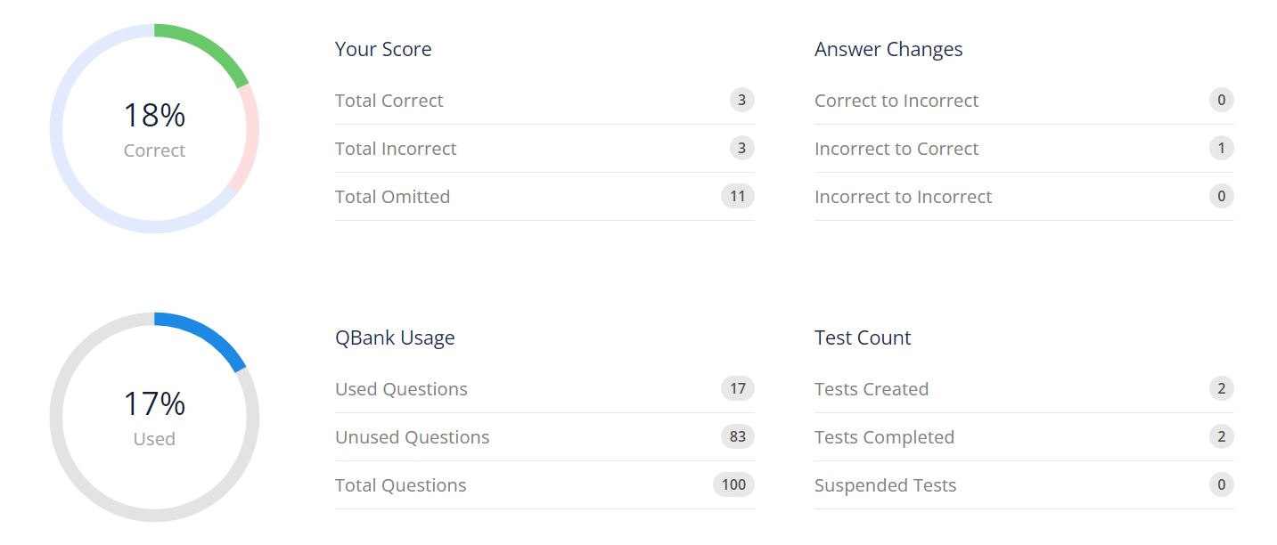Expand the Answer Changes section
This screenshot has width=1277, height=545.
click(888, 49)
